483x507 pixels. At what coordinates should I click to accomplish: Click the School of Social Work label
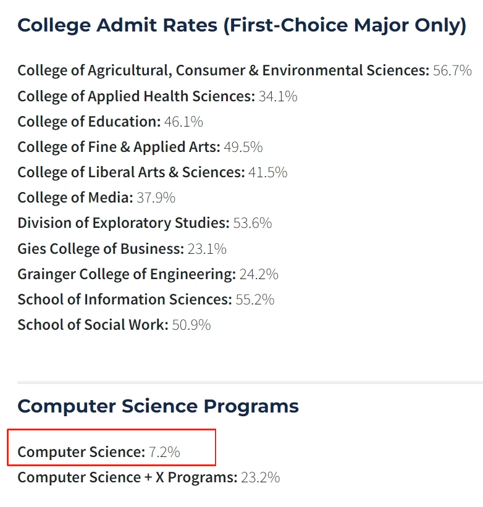(93, 325)
